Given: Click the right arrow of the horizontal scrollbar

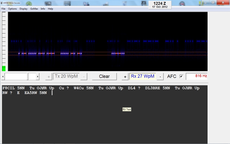Looking at the screenshot, I should pyautogui.click(x=38, y=77).
